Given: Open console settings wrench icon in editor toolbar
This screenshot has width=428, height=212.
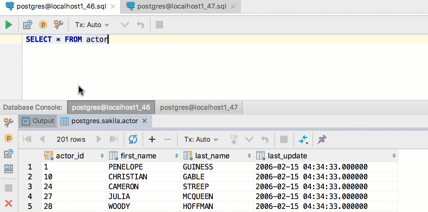Looking at the screenshot, I should 58,25.
